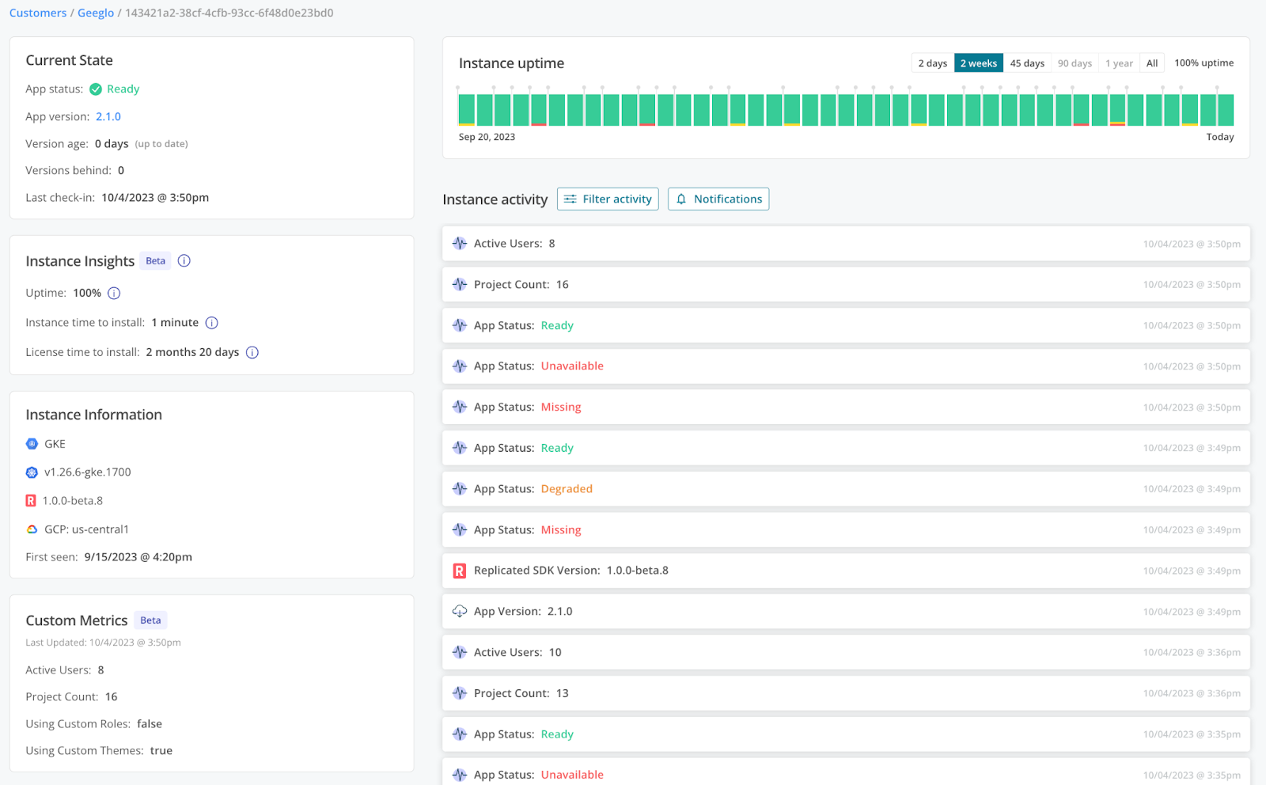
Task: Click the green Ready checkmark status icon
Action: pos(96,89)
